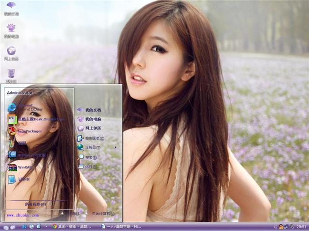Open WinRAR from the Start menu
Viewport: 309px width, 231px height.
[20, 167]
